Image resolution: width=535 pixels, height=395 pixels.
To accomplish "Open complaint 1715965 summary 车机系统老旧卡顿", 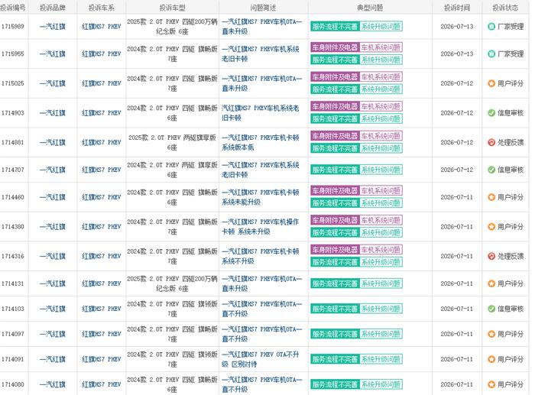I will click(261, 54).
